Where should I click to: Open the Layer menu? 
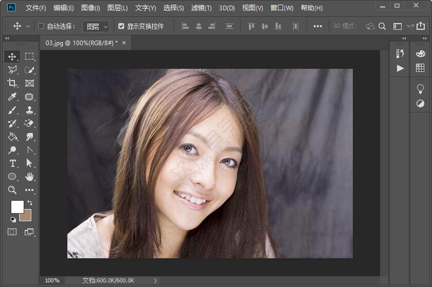pyautogui.click(x=118, y=8)
